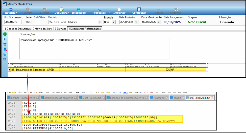This screenshot has width=246, height=133.
Task: Close the csc.txt editor tab
Action: pyautogui.click(x=183, y=98)
